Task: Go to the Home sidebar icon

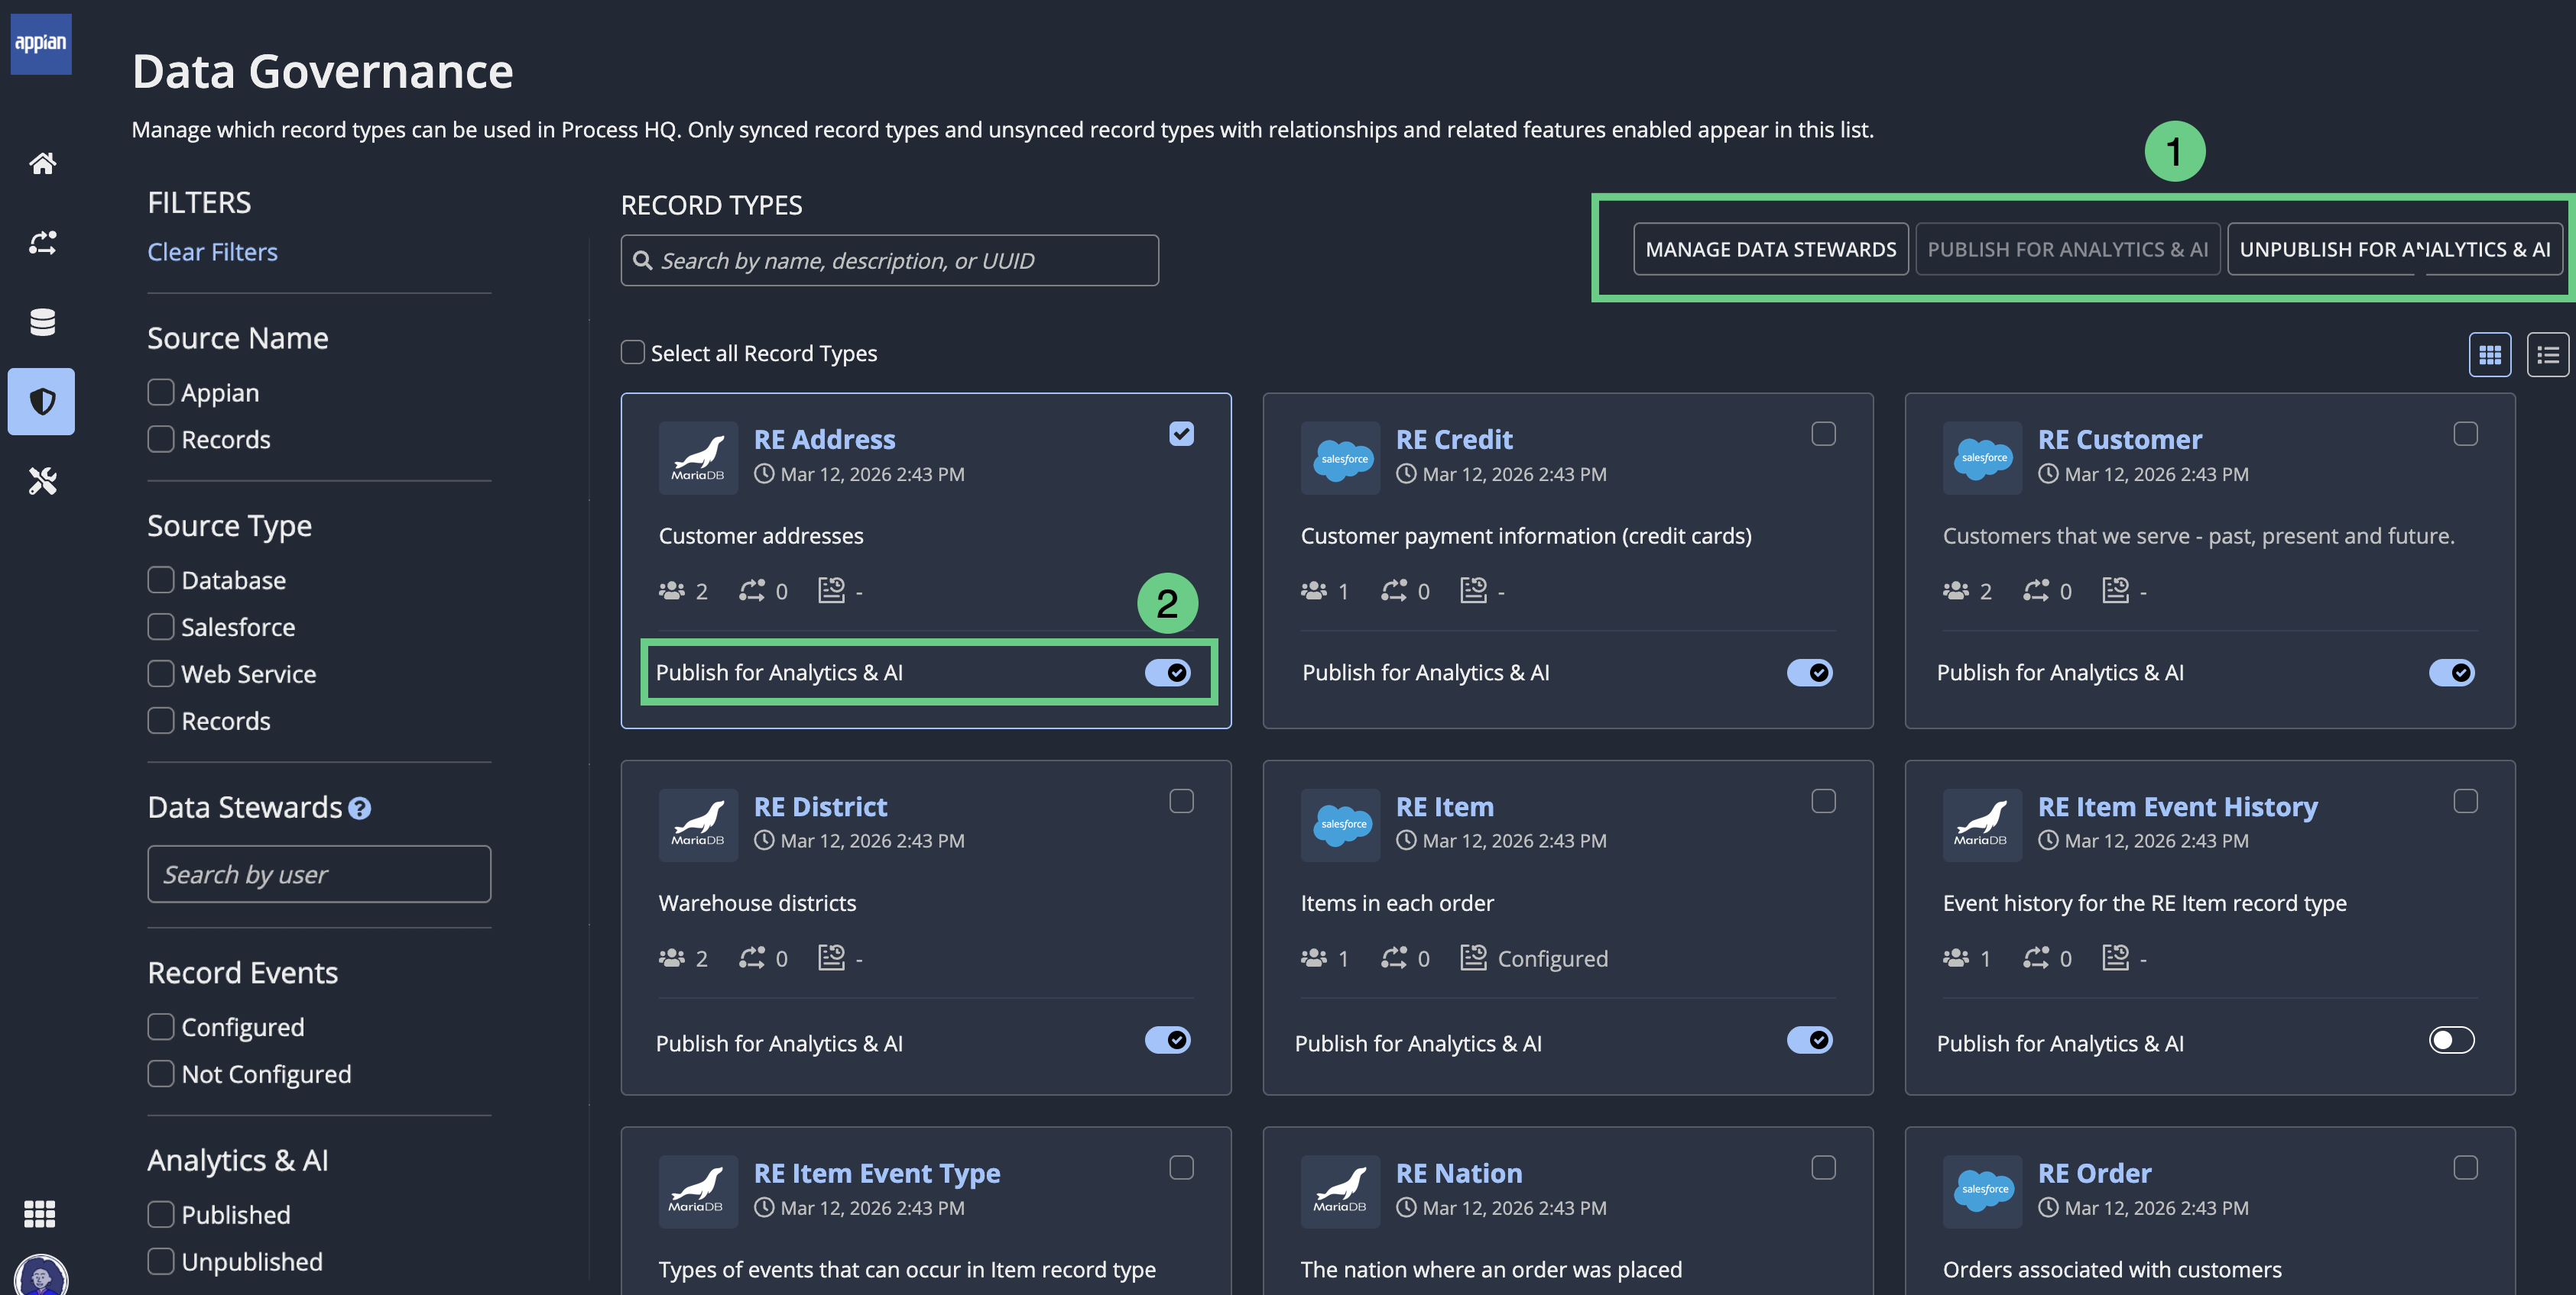Action: 42,163
